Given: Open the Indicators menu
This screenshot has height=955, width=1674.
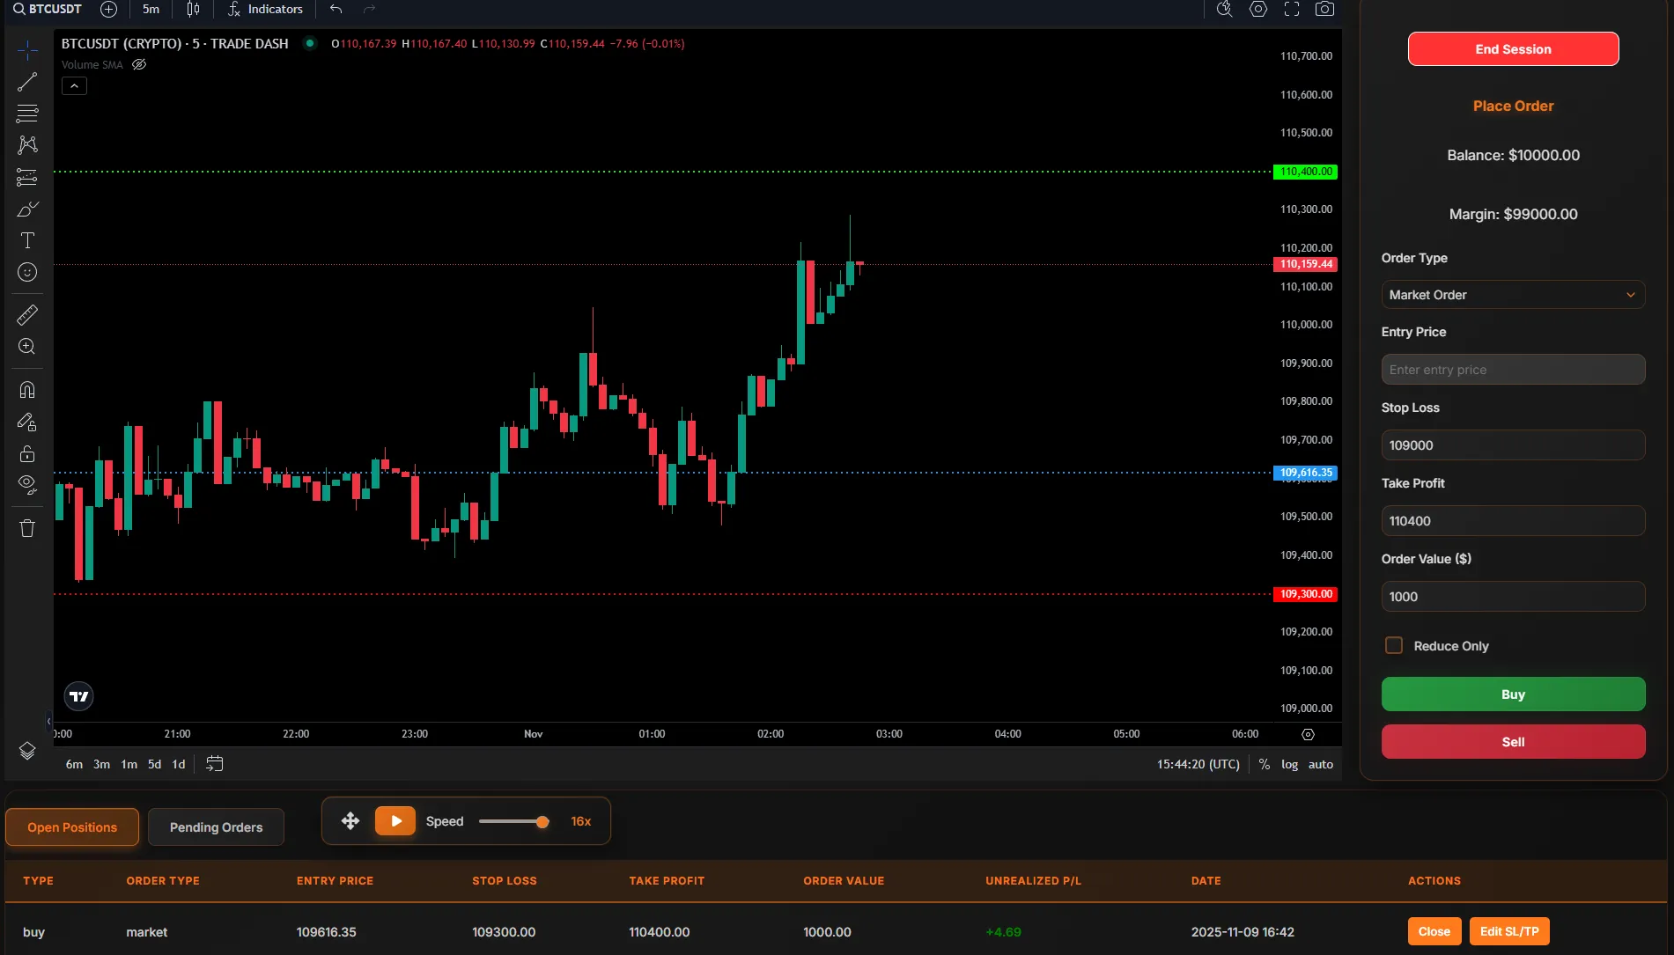Looking at the screenshot, I should click(265, 9).
